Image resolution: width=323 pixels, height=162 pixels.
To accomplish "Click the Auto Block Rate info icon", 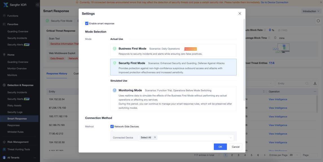I will 265,30.
